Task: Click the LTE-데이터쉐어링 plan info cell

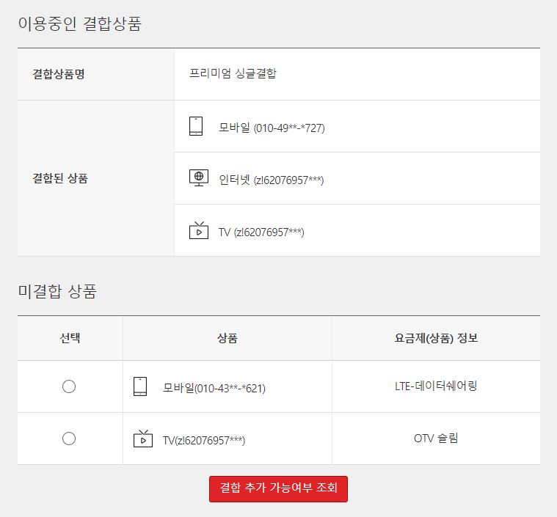Action: click(x=436, y=386)
